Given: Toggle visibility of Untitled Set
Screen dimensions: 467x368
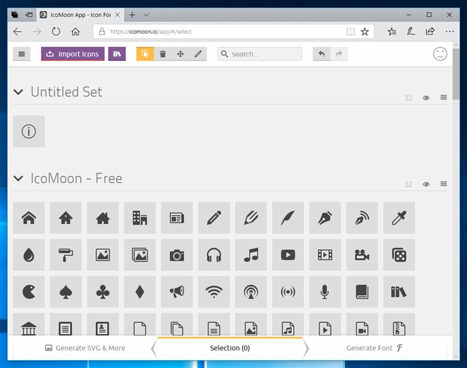Looking at the screenshot, I should tap(426, 98).
